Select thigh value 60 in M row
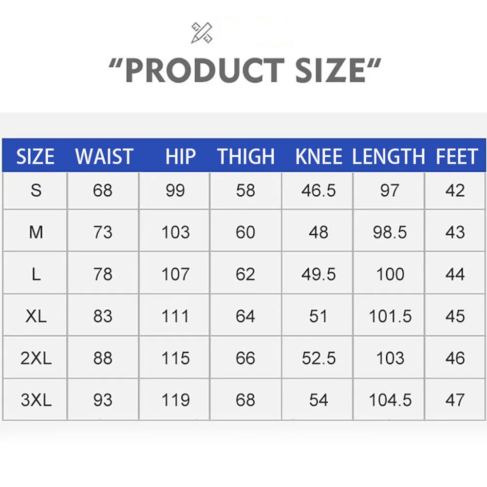487x487 pixels. coord(245,232)
